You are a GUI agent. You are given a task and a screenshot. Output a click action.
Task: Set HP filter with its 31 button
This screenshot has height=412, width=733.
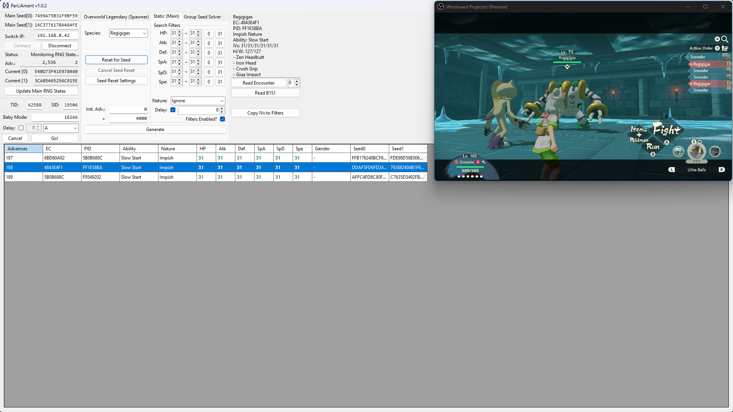coord(220,34)
